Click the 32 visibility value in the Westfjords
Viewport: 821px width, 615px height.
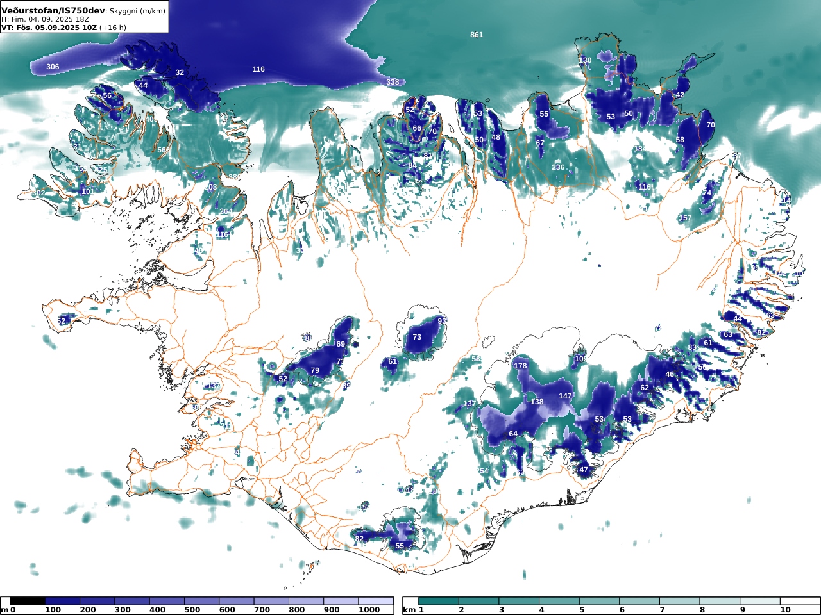[180, 72]
